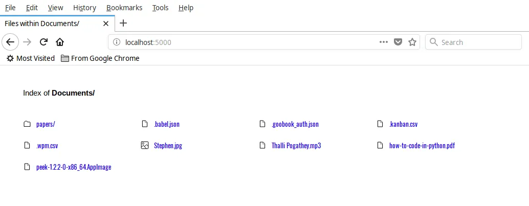
Task: Click the browser back arrow button
Action: [10, 42]
